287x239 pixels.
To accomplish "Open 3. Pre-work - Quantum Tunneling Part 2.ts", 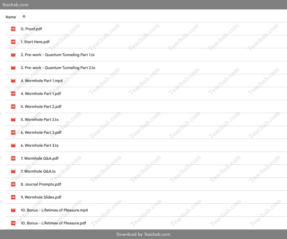I will [x=58, y=68].
